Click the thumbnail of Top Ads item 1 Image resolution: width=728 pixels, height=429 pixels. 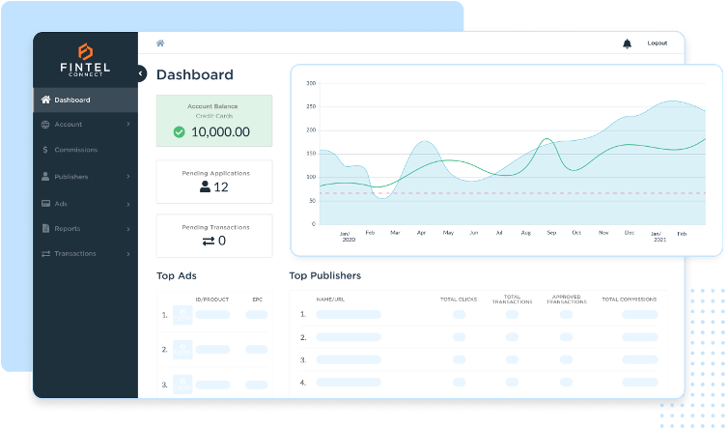tap(182, 315)
